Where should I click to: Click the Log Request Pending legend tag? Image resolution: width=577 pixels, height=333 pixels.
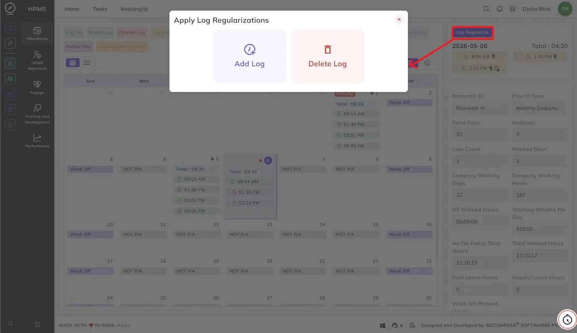click(121, 46)
